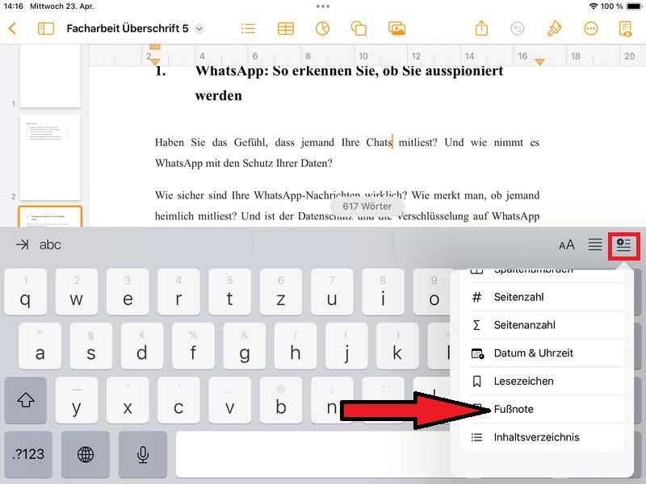Tap the w key
This screenshot has height=484, width=646.
coord(77,292)
